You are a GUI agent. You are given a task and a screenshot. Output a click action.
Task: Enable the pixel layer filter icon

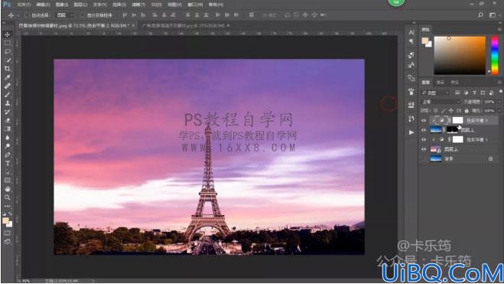click(x=457, y=93)
